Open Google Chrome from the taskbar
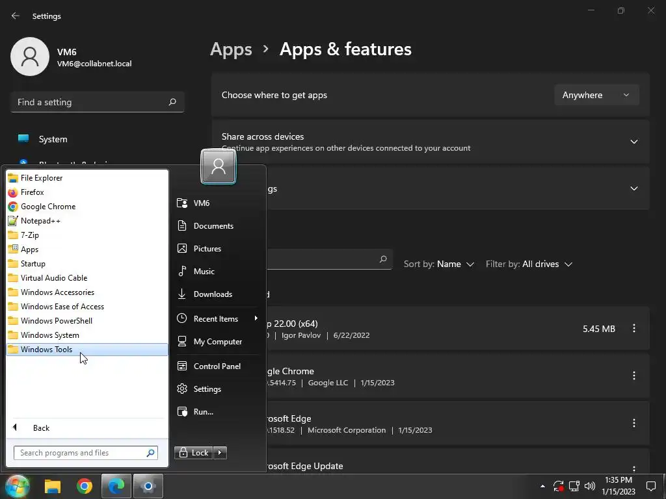The width and height of the screenshot is (666, 499). coord(85,486)
